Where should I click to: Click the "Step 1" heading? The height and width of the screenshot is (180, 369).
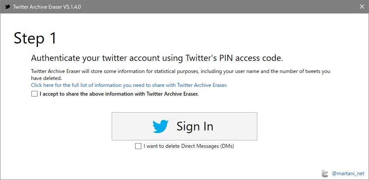[x=35, y=38]
